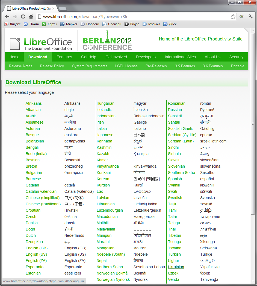
Task: Open a new browser tab
Action: pyautogui.click(x=63, y=8)
